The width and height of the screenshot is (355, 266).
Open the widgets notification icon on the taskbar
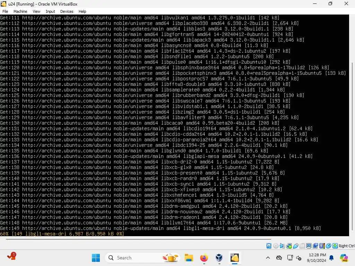[11, 256]
